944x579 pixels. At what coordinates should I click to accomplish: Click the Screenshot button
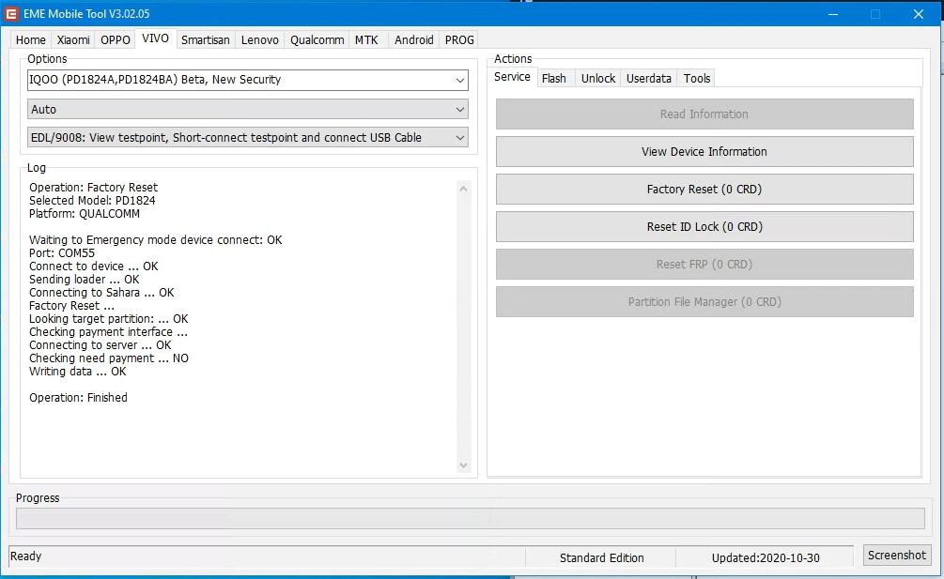pos(896,555)
